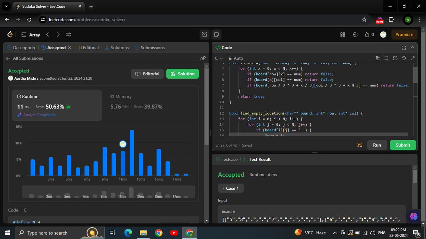Image resolution: width=426 pixels, height=239 pixels.
Task: Click the Submit button
Action: (403, 145)
